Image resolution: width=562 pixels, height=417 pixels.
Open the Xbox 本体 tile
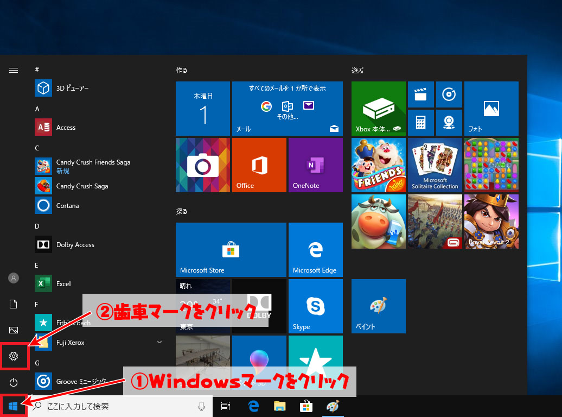379,109
